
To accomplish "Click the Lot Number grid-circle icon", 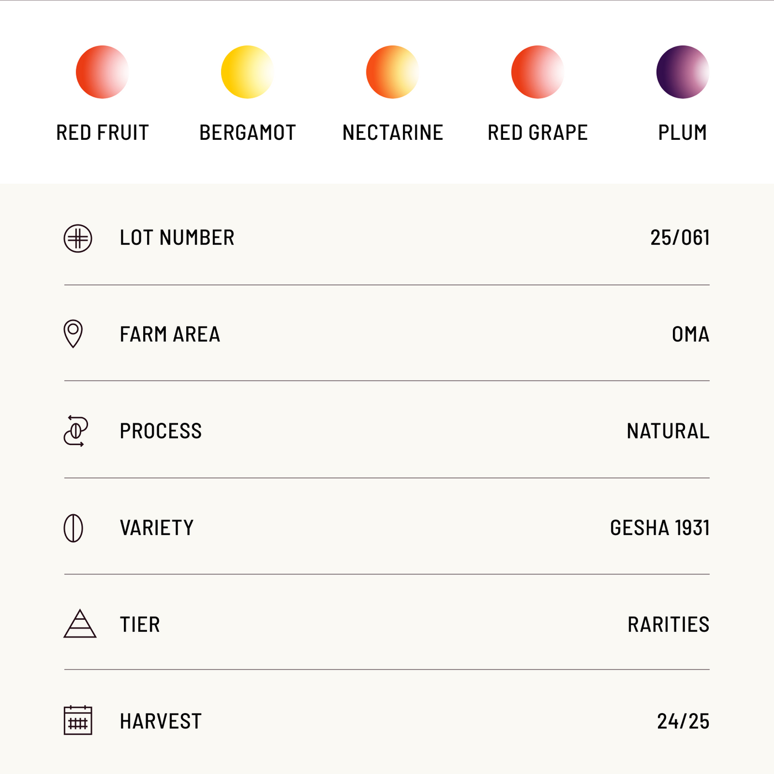I will click(x=78, y=239).
